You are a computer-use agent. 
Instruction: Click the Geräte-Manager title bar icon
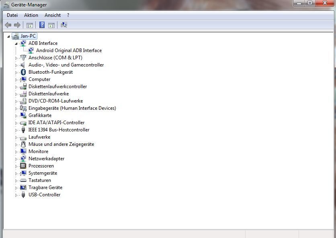tap(6, 5)
